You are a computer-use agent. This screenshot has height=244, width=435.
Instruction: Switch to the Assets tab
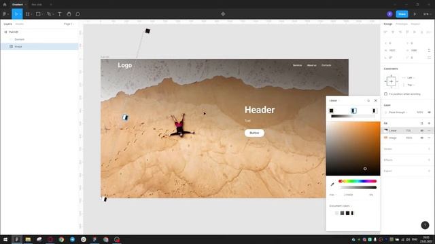click(20, 24)
